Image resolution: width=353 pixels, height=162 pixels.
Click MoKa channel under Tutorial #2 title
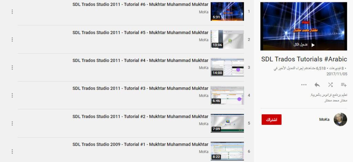point(203,124)
